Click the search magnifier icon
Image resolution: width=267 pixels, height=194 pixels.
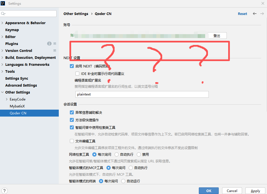3,14
